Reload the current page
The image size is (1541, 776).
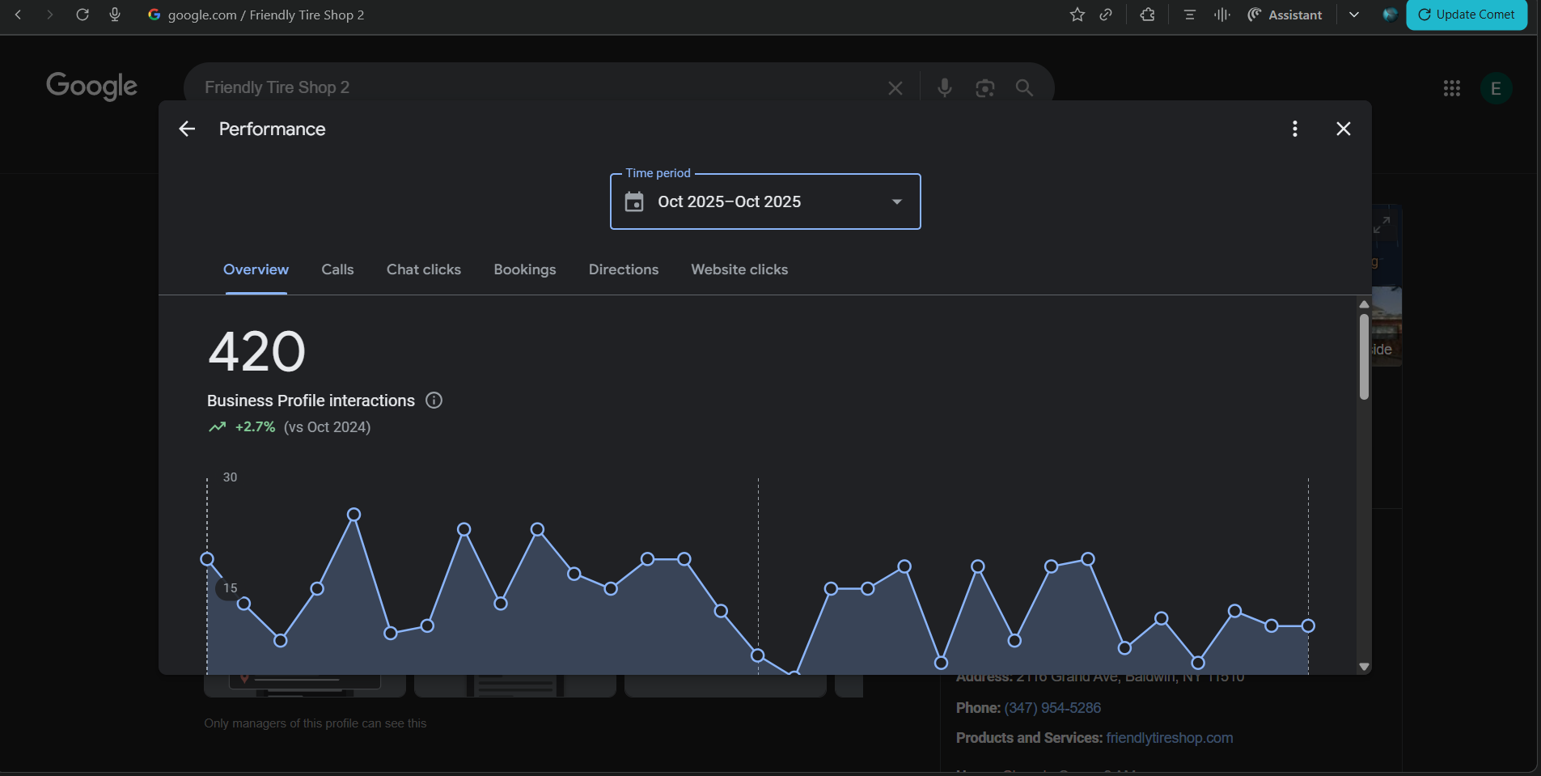[83, 15]
